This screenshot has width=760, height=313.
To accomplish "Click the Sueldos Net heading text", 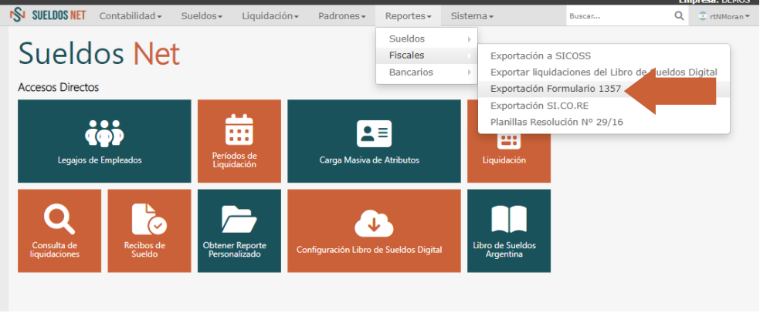I will (x=99, y=53).
